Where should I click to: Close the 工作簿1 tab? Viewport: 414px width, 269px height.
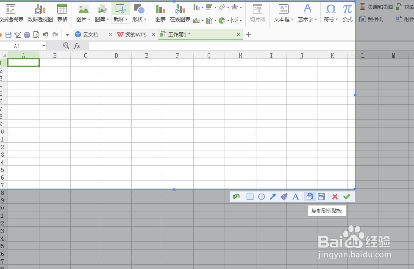(x=238, y=35)
